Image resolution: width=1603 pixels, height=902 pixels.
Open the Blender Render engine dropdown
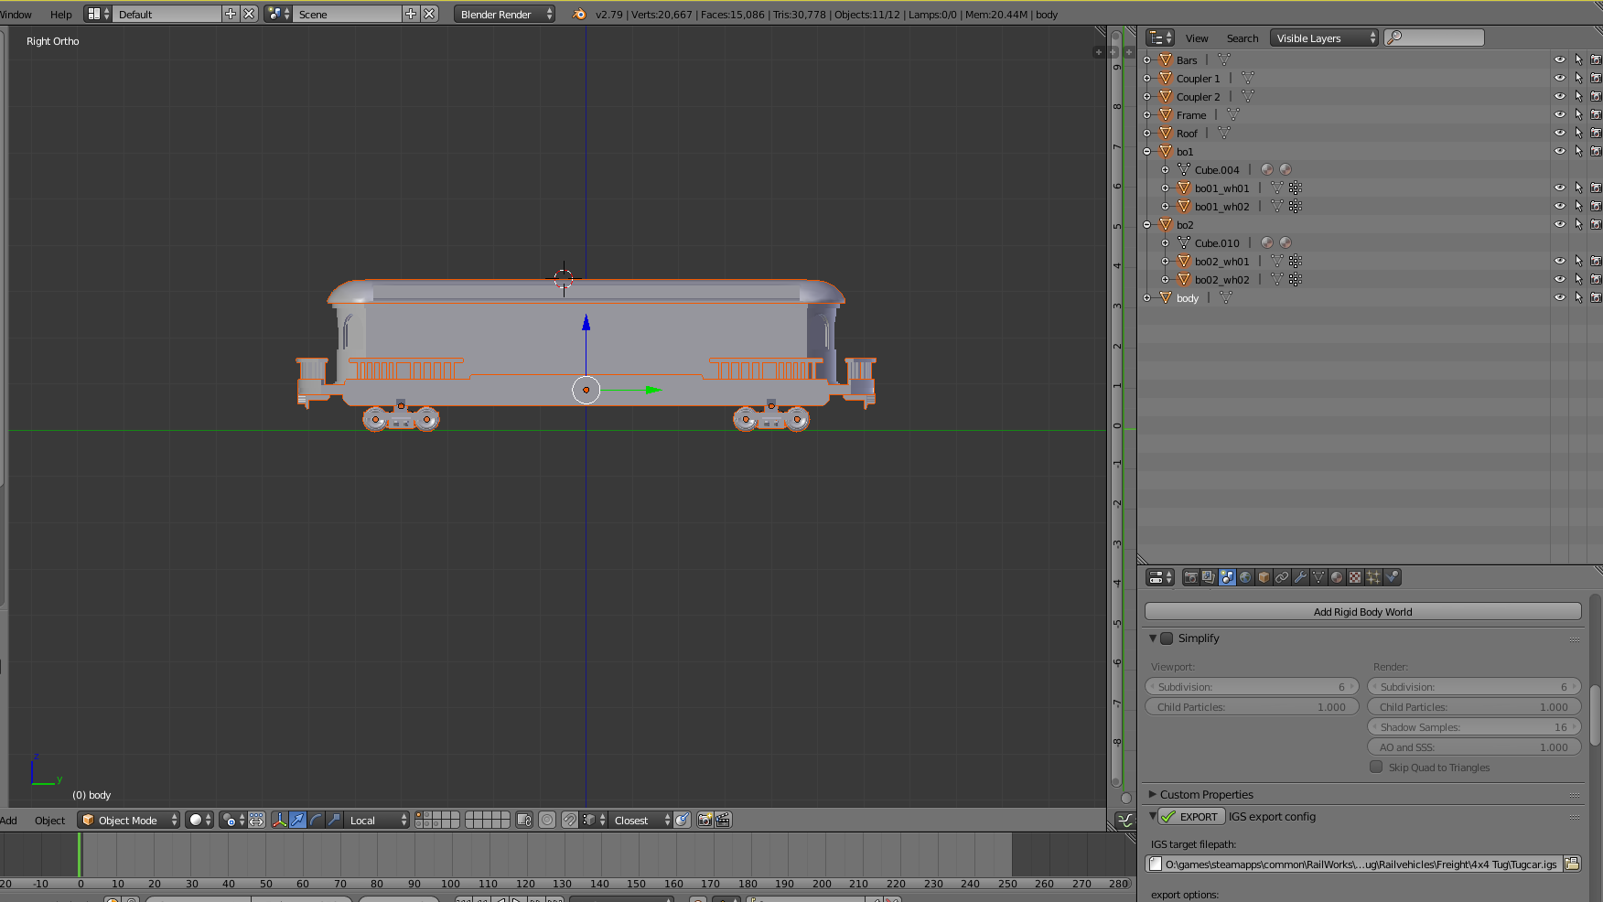tap(504, 14)
